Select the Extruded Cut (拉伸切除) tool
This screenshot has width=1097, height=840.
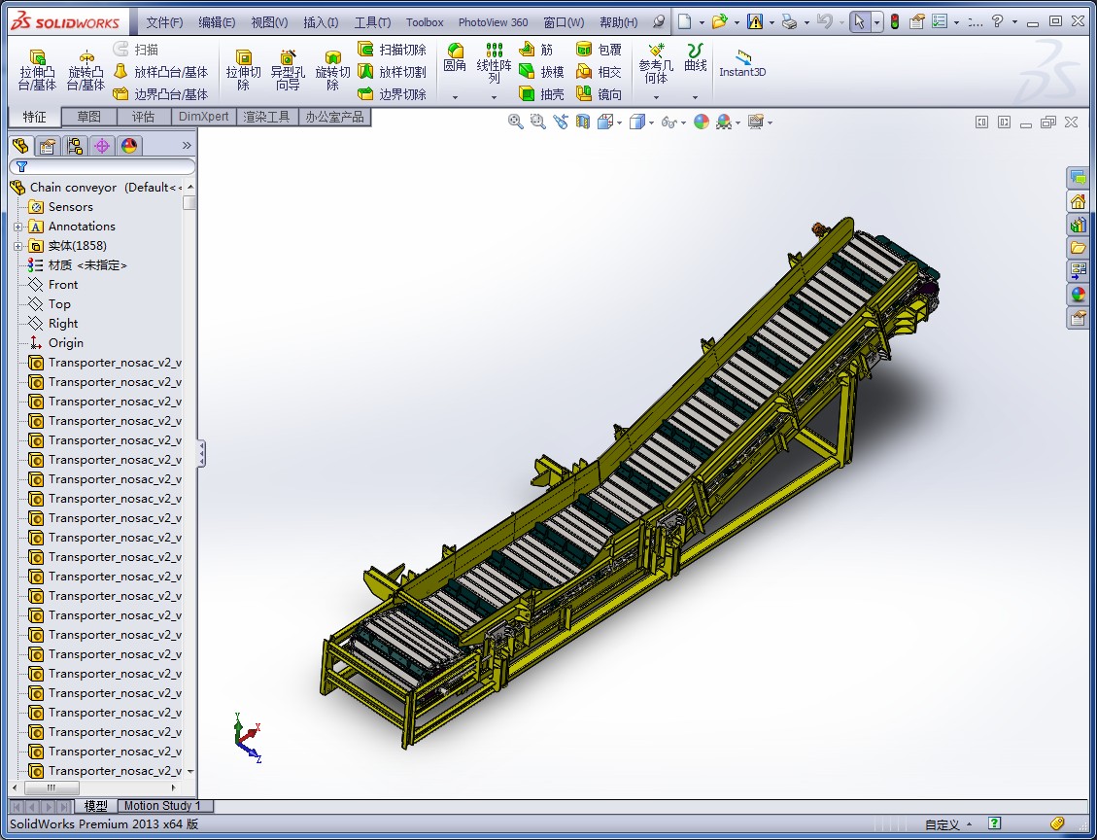pyautogui.click(x=243, y=70)
